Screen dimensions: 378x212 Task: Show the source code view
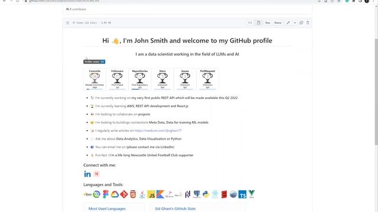click(x=250, y=22)
